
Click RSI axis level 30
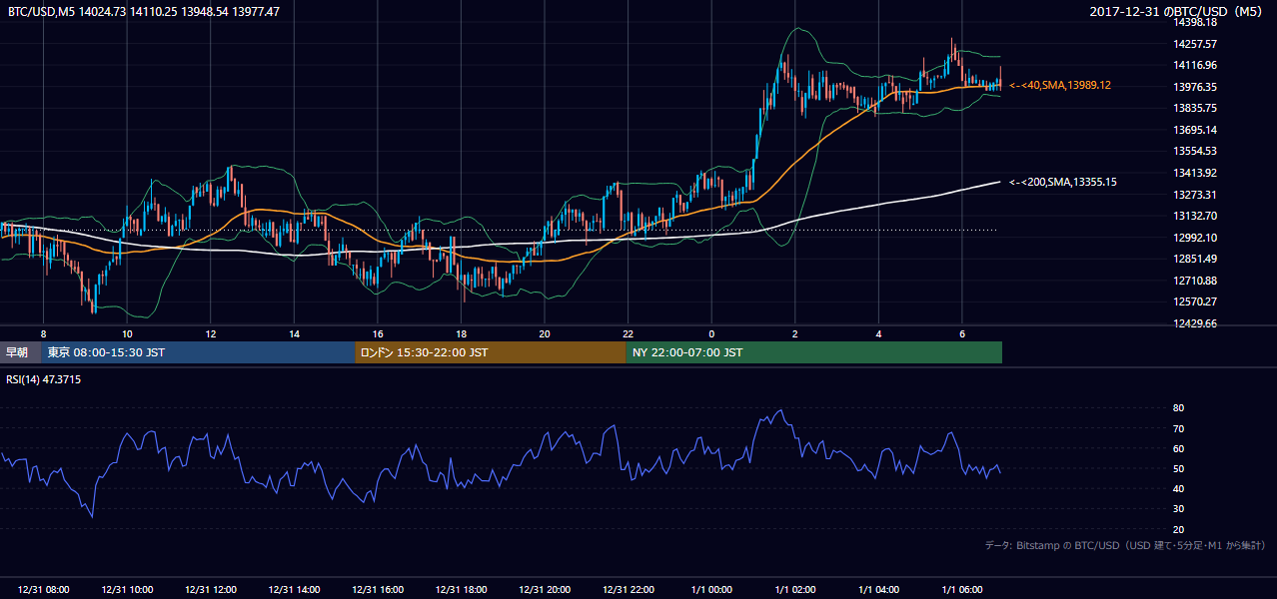[x=1179, y=509]
